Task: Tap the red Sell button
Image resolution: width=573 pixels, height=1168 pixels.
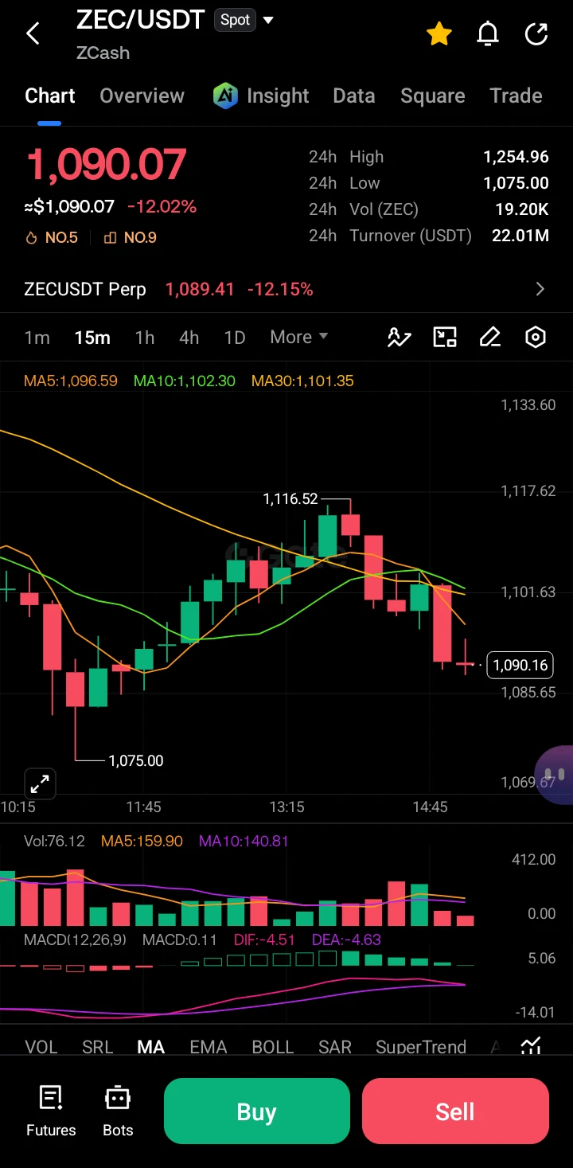Action: [x=455, y=1111]
